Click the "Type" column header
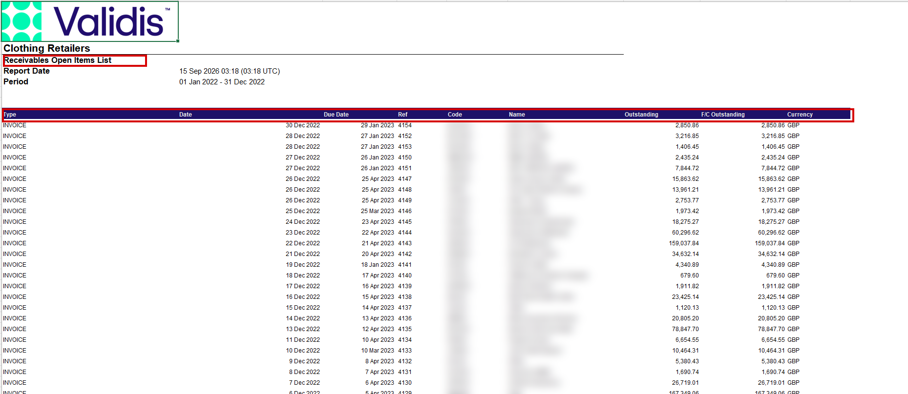This screenshot has height=394, width=908. [10, 115]
